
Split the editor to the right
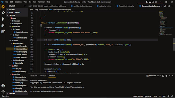click(x=169, y=6)
